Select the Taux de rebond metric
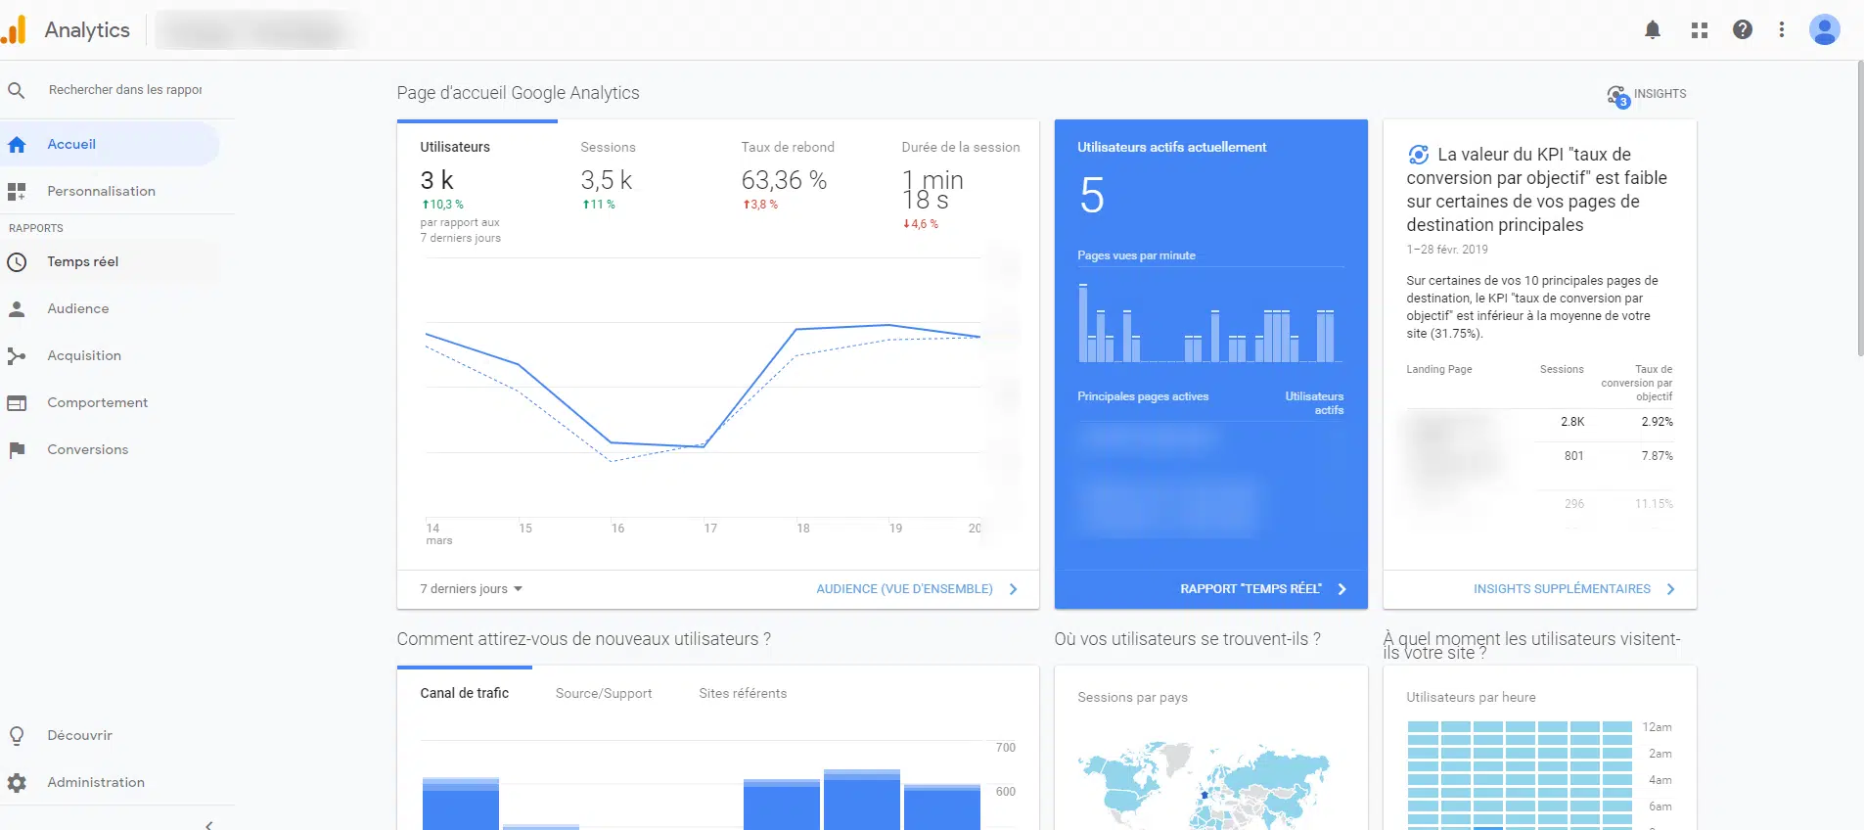The height and width of the screenshot is (830, 1864). [x=788, y=148]
